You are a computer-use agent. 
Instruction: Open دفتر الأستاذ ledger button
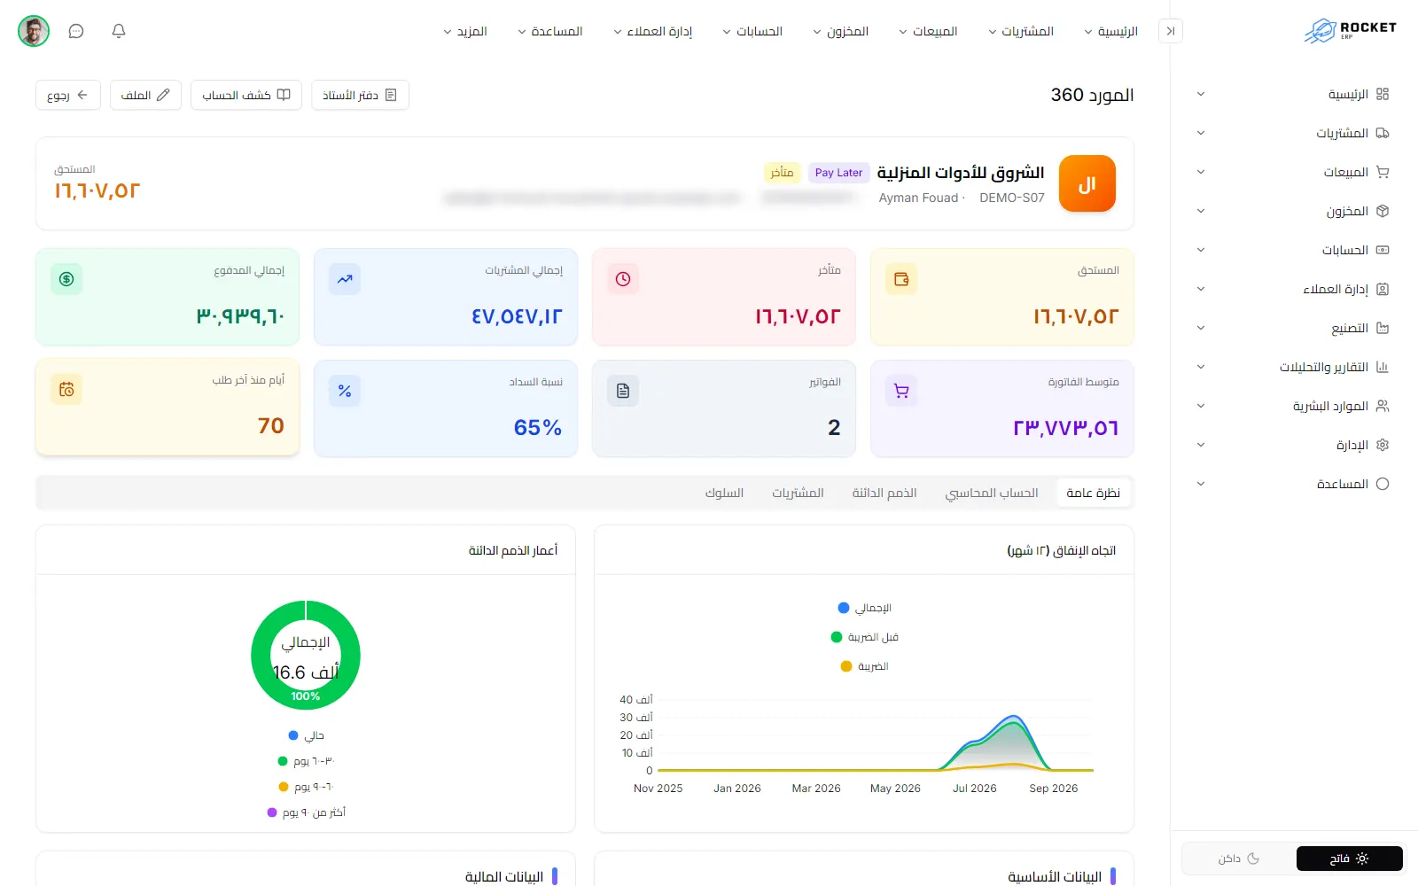(360, 95)
